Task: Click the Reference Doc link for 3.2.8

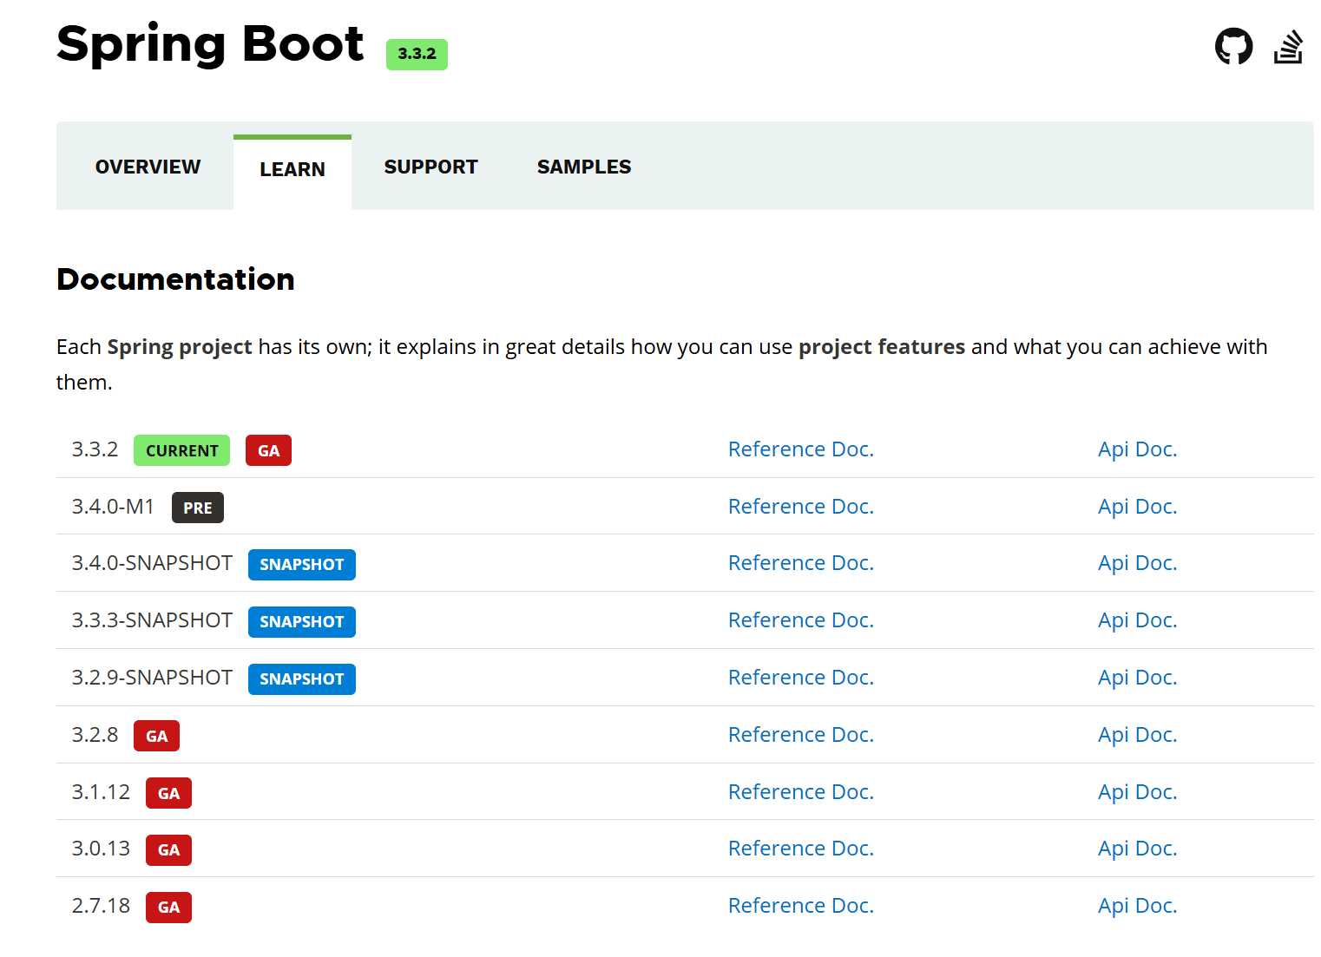Action: point(800,734)
